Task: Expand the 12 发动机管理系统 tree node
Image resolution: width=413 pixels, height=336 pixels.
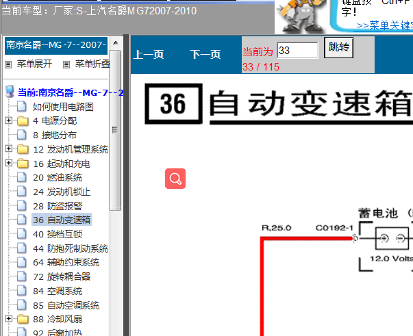Action: pos(8,148)
